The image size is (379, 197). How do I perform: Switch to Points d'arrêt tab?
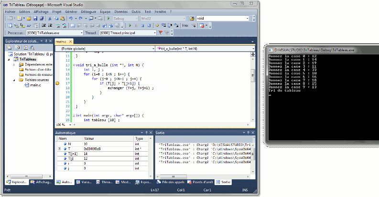coord(200,182)
